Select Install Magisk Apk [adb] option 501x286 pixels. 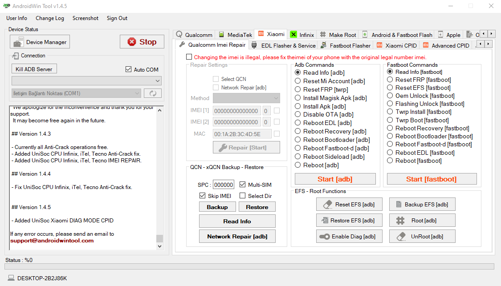click(x=298, y=98)
